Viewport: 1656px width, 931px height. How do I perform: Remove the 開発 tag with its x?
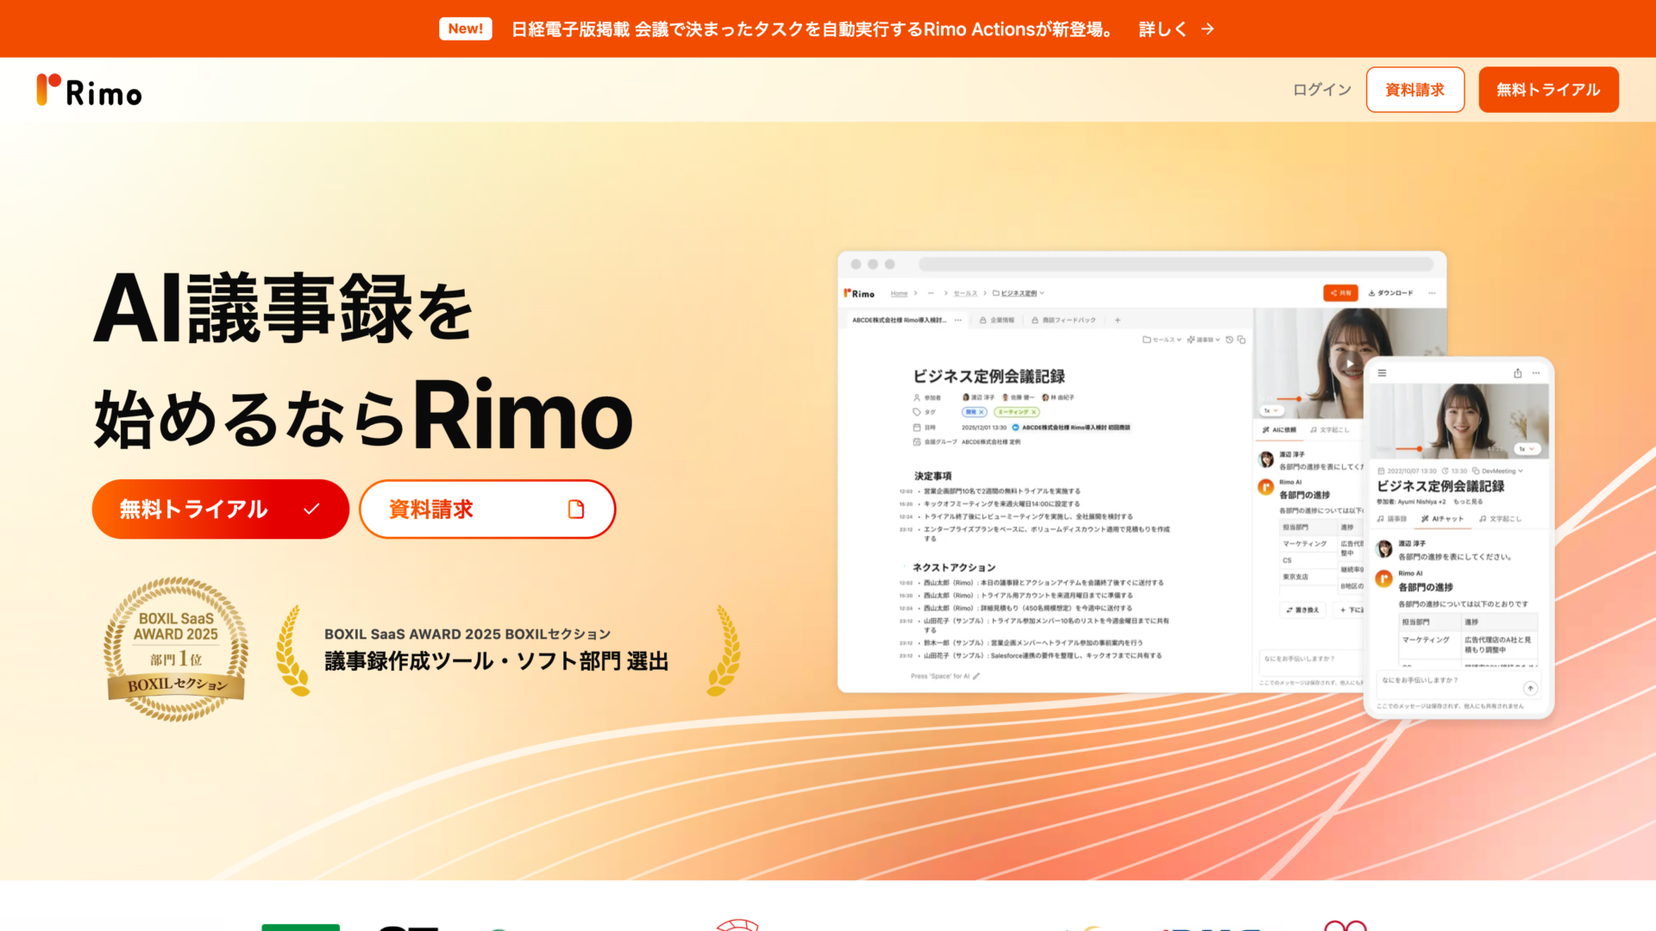[982, 412]
